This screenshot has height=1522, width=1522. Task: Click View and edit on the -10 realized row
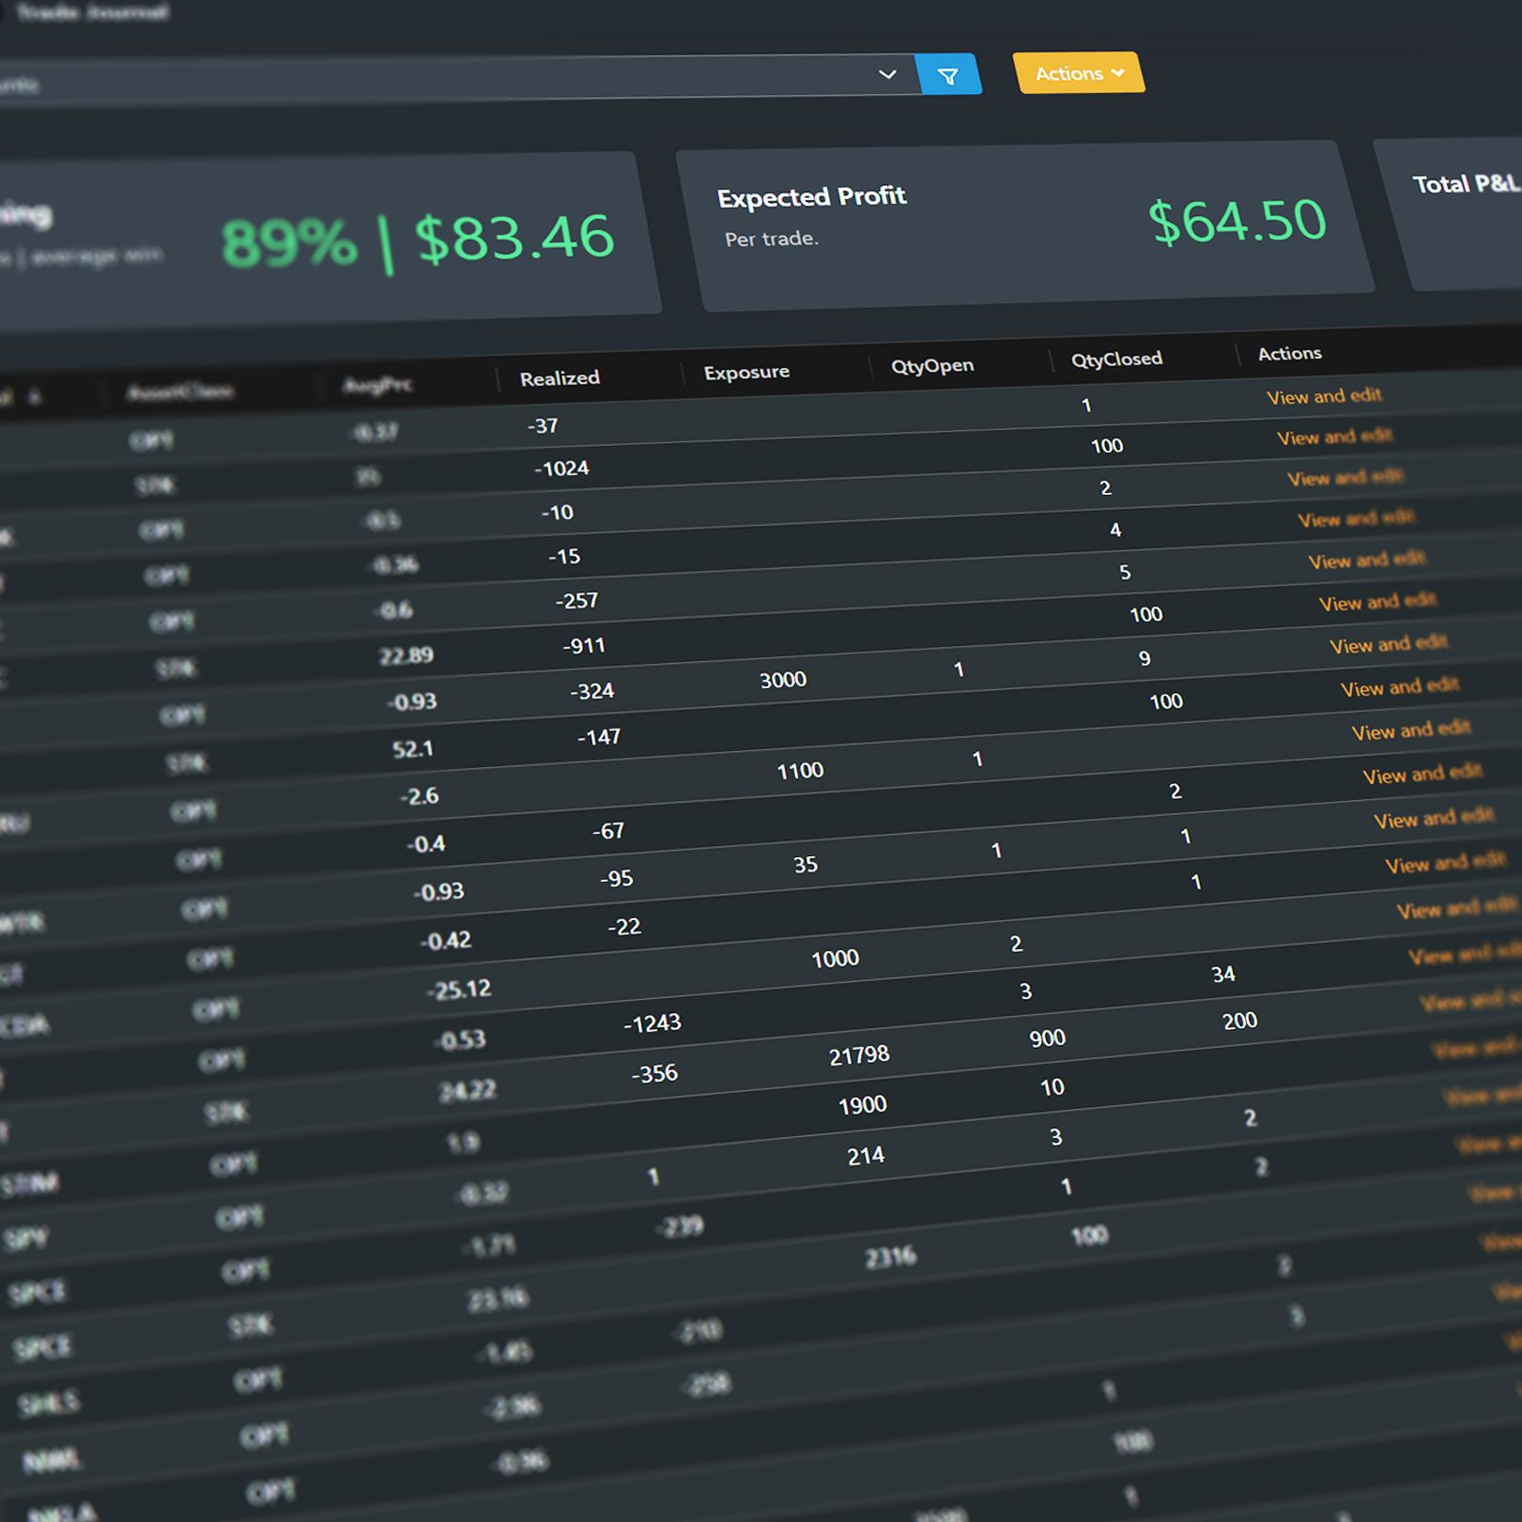pos(1345,478)
